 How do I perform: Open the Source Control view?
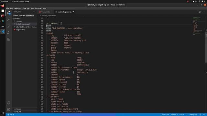pyautogui.click(x=9, y=26)
